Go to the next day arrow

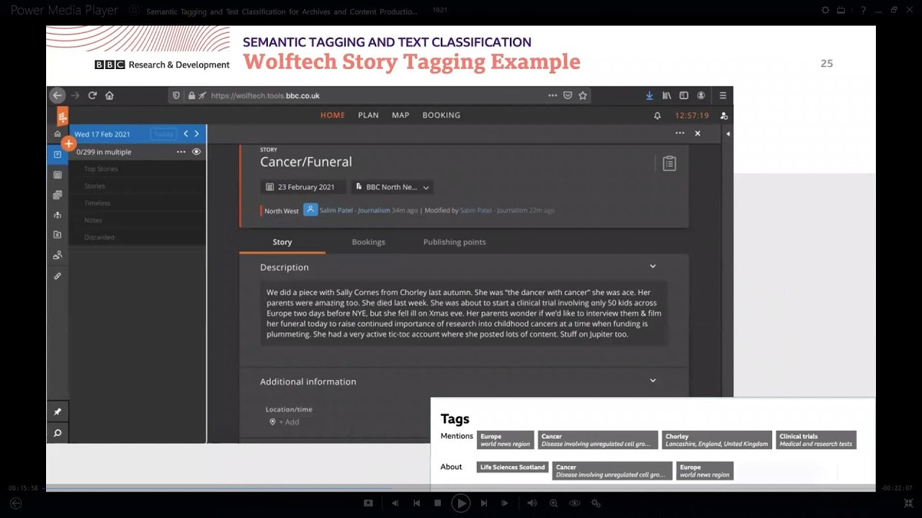(196, 134)
